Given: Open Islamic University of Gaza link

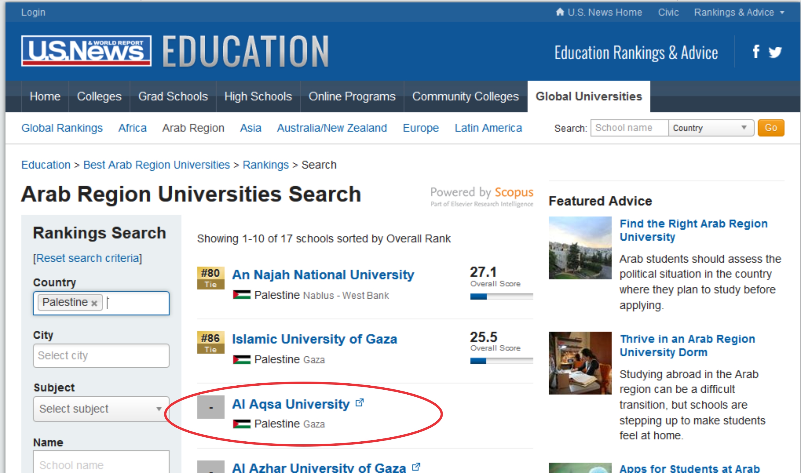Looking at the screenshot, I should (314, 339).
